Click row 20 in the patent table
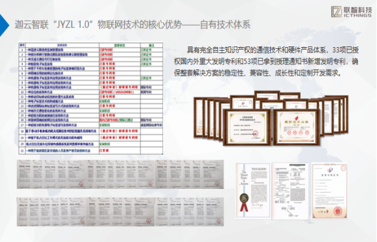377x242 pixels. tap(91, 144)
